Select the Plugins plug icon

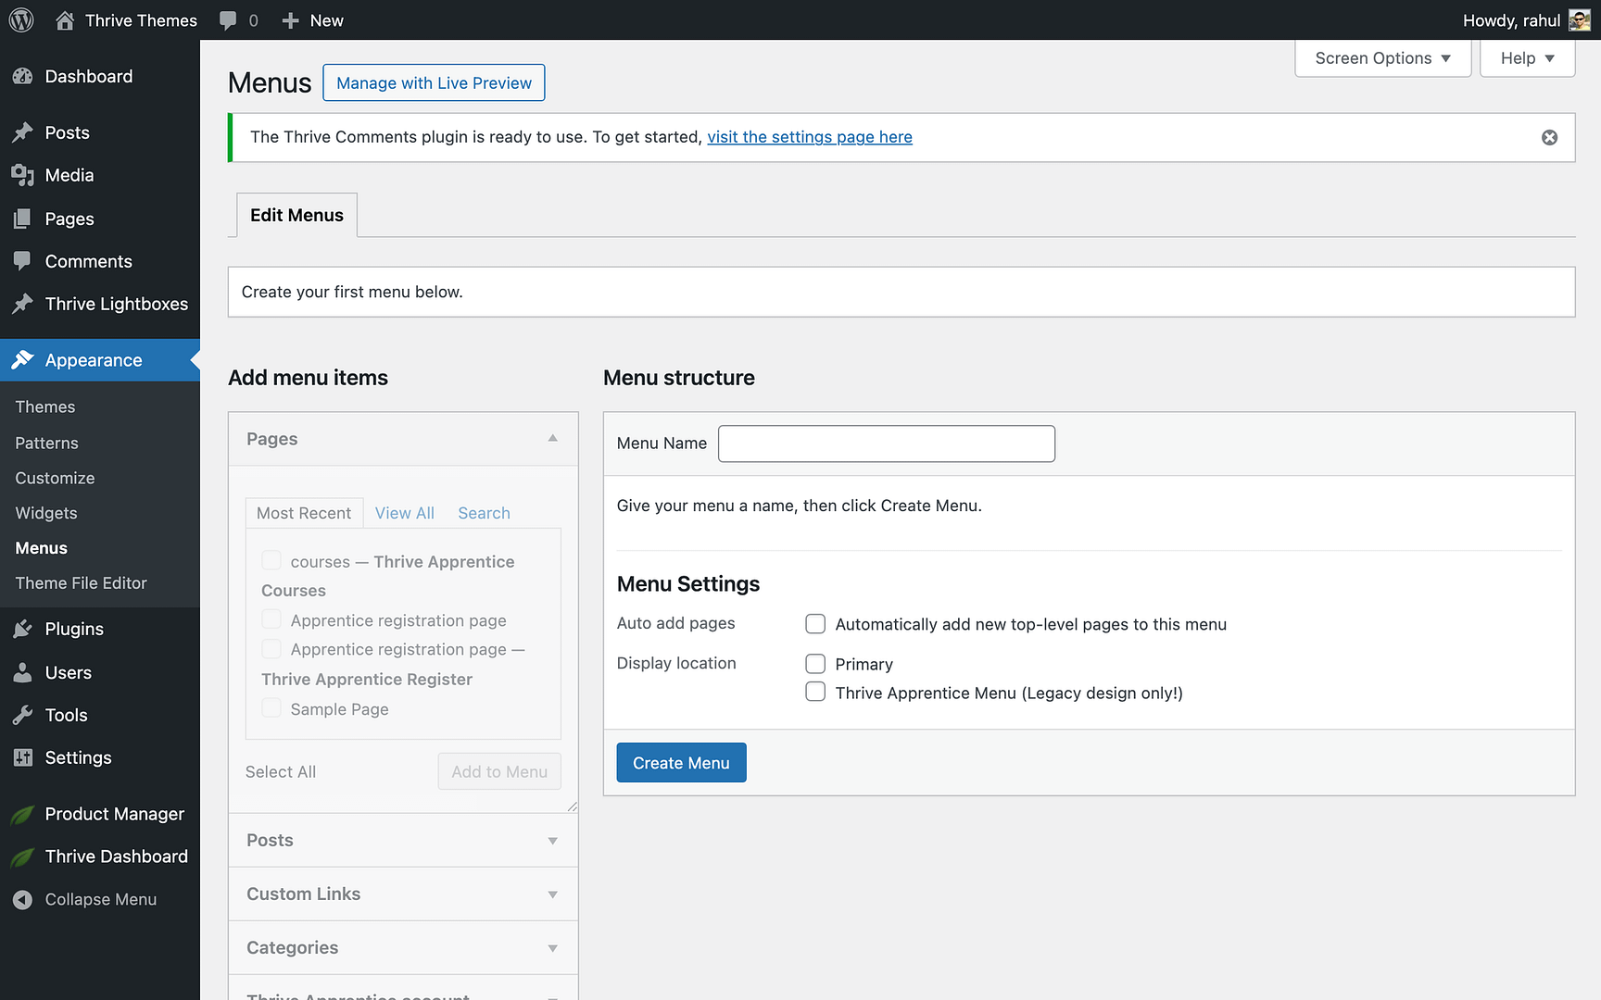(x=23, y=629)
